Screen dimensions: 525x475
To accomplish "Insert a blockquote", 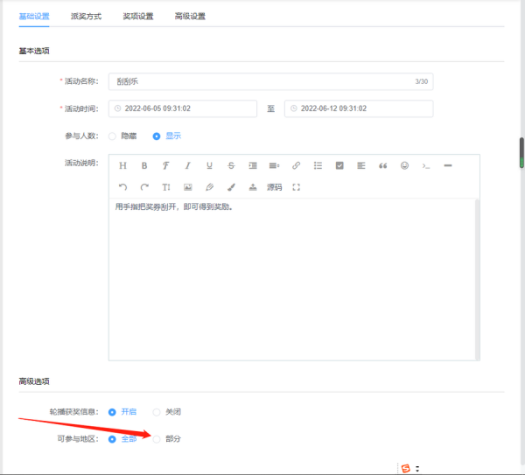I will click(382, 165).
